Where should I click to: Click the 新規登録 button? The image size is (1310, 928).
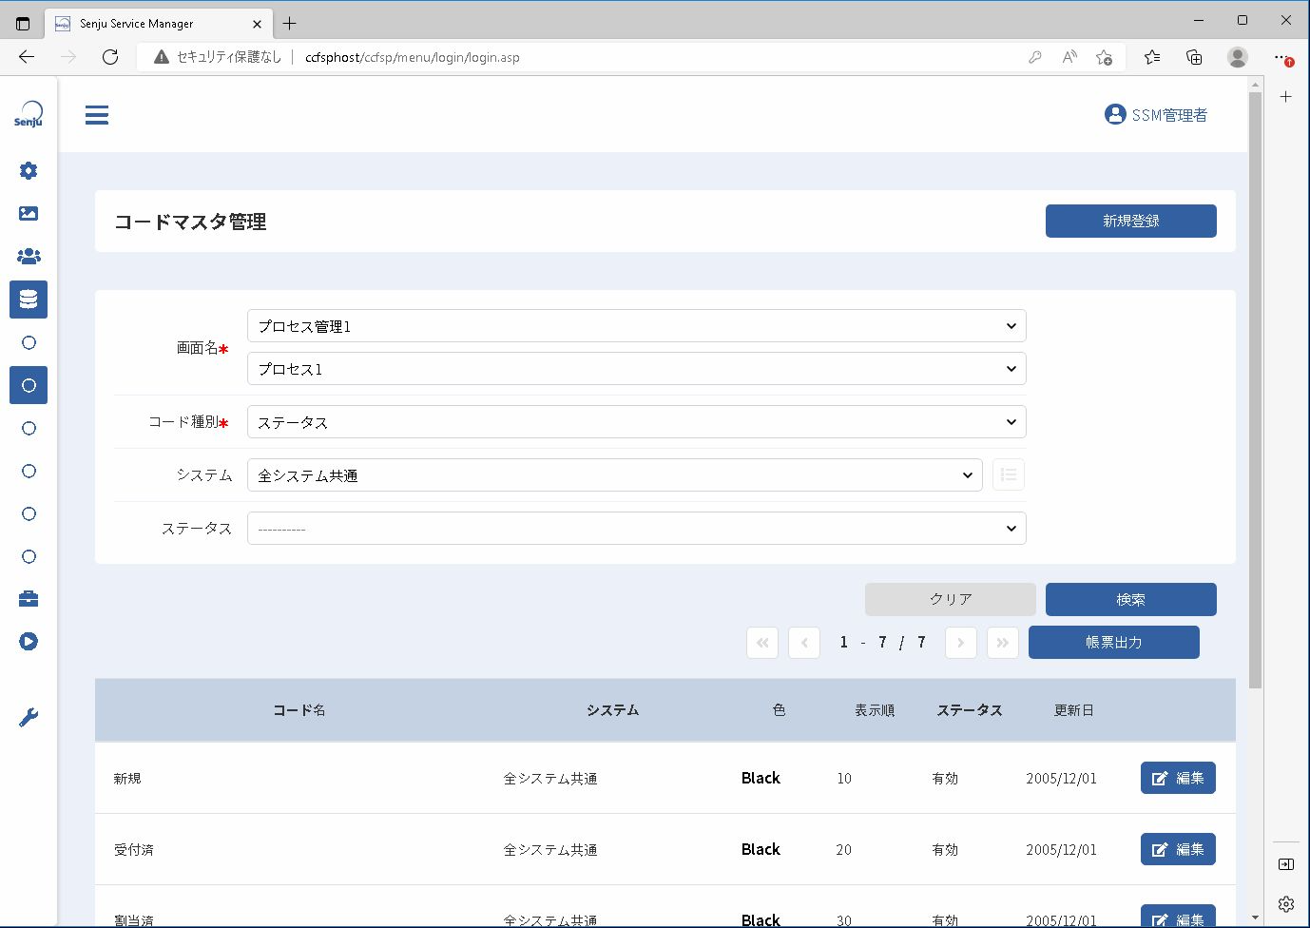[x=1131, y=221]
